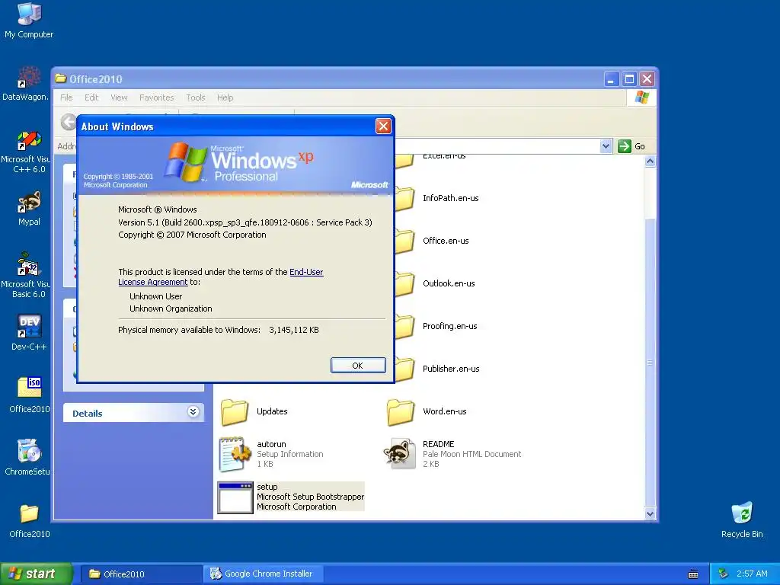780x585 pixels.
Task: Open the Edit menu
Action: point(91,97)
